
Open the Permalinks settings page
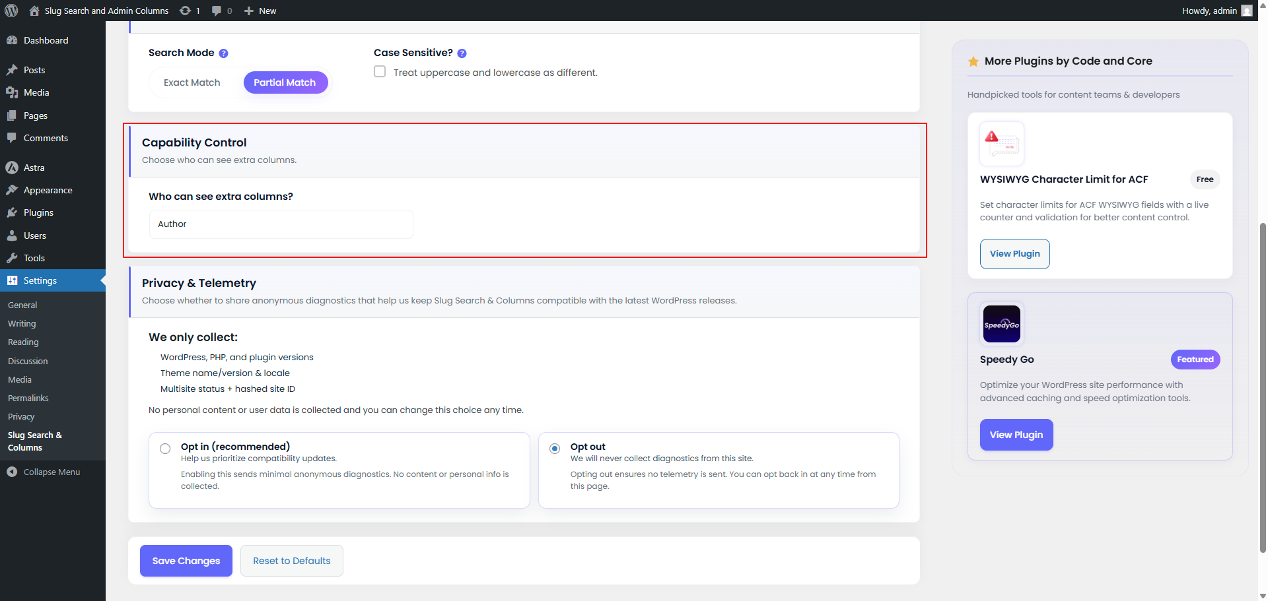[28, 398]
